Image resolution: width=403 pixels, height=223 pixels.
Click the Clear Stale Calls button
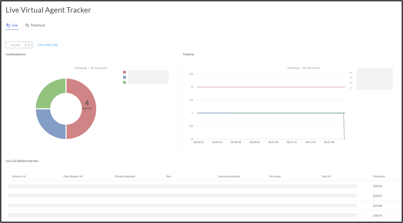48,45
